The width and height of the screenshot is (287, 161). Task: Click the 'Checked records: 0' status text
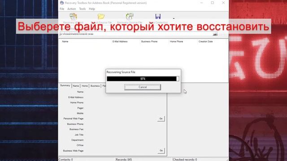(185, 159)
